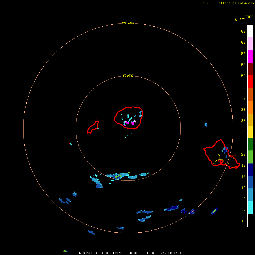This screenshot has height=255, width=255.
Task: Click the 'ENHANCED ECHO TOPS' product label
Action: pos(99,253)
